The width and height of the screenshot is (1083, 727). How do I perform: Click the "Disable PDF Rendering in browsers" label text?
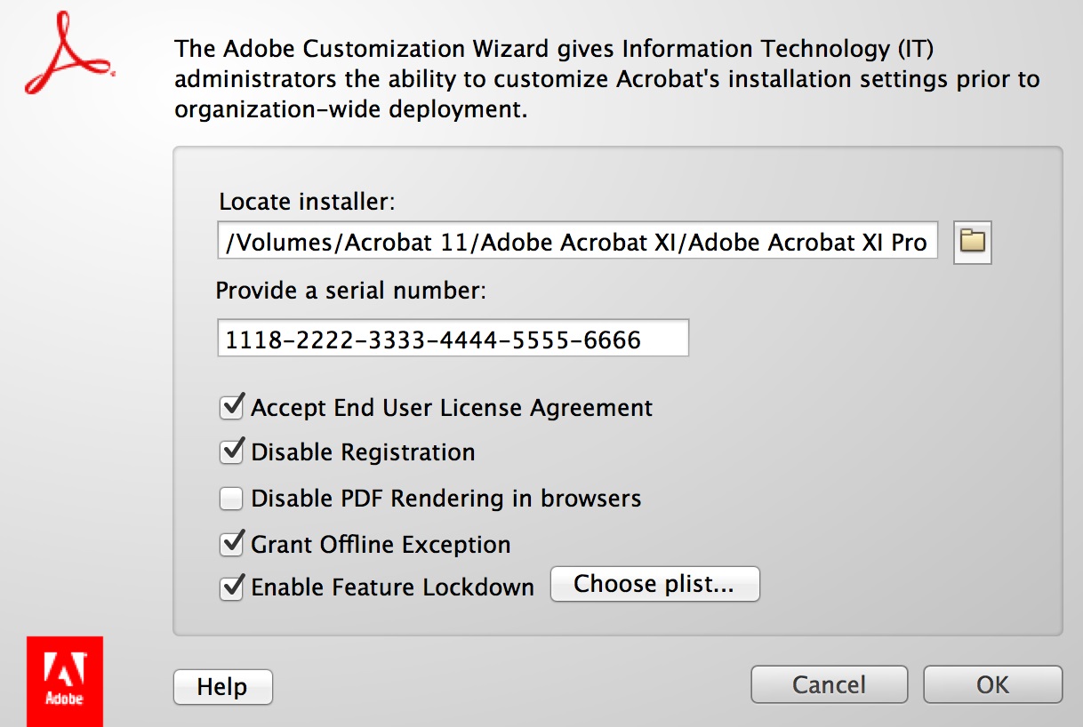coord(446,499)
